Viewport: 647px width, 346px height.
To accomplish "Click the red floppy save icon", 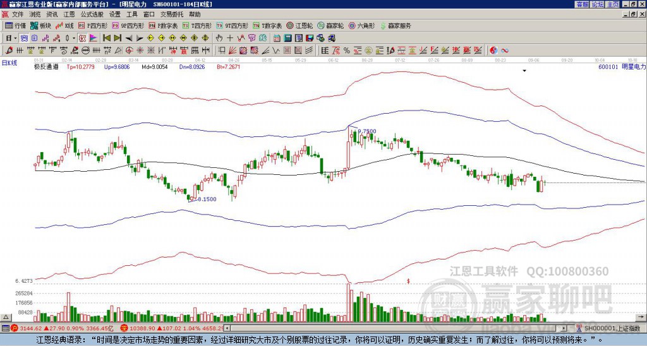I will (x=310, y=38).
